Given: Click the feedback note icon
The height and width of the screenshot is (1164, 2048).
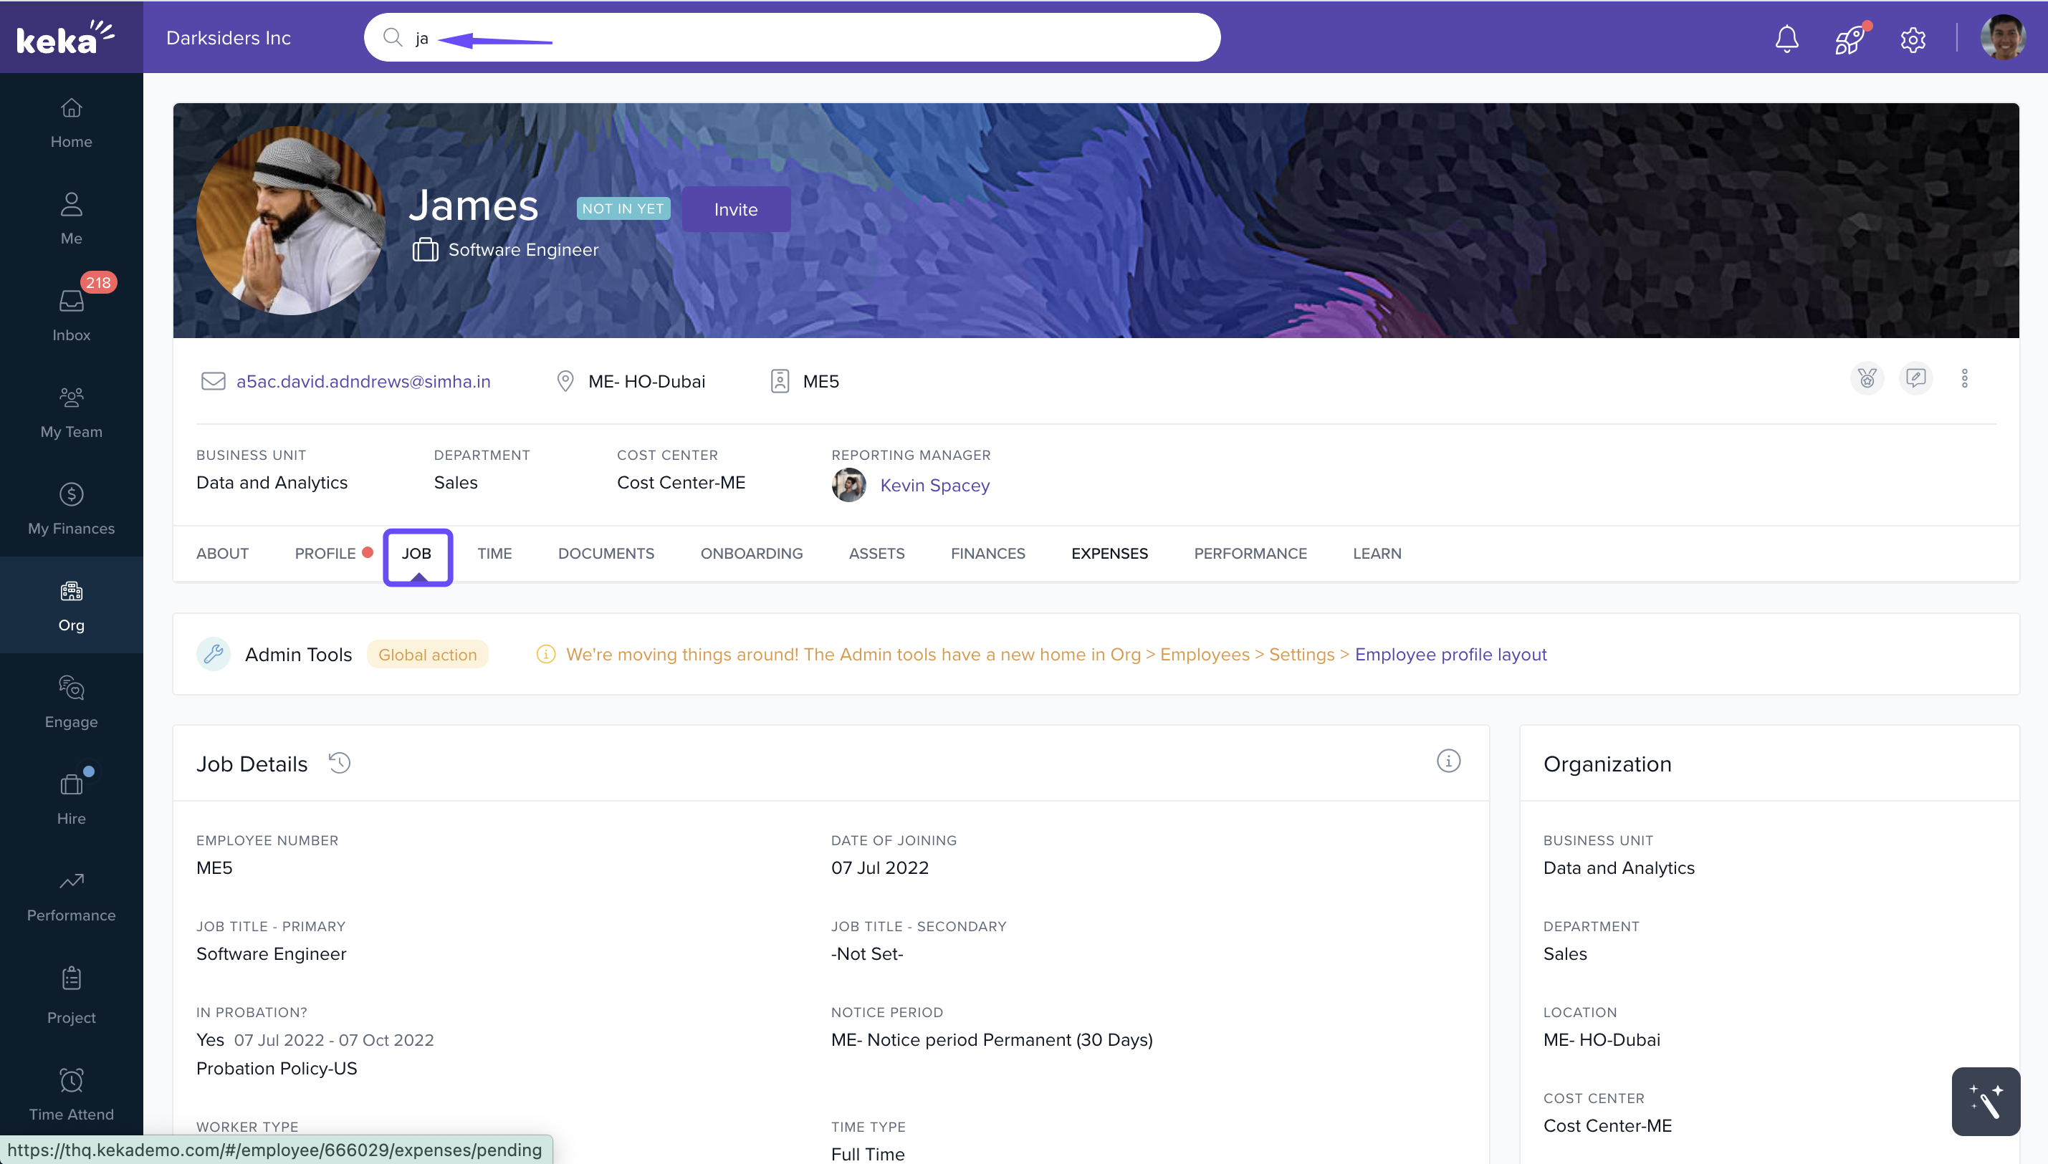Looking at the screenshot, I should tap(1915, 378).
